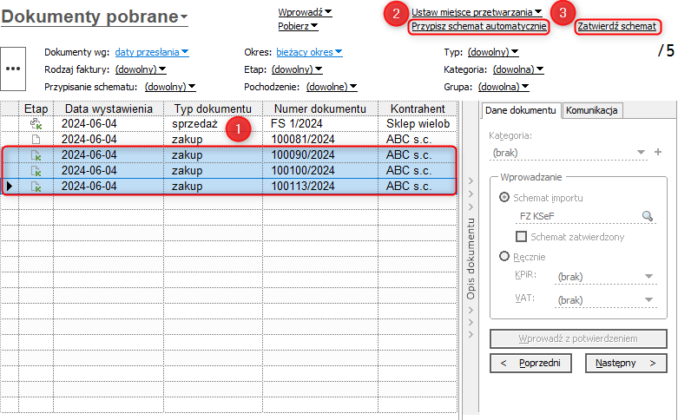Click the stage icon of the 100090/2024 row

click(36, 155)
